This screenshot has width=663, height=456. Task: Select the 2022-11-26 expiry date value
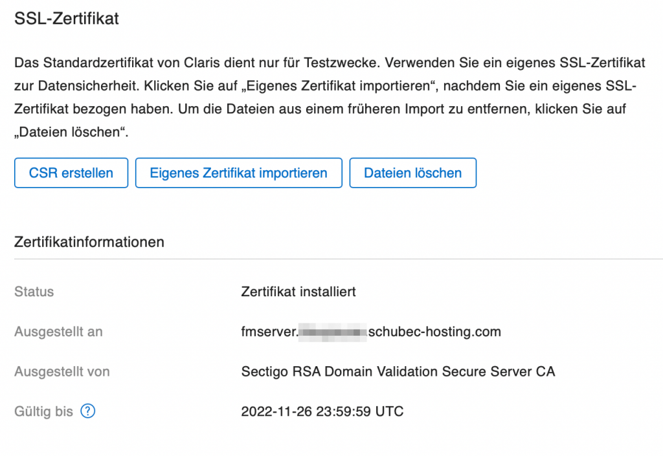point(322,411)
